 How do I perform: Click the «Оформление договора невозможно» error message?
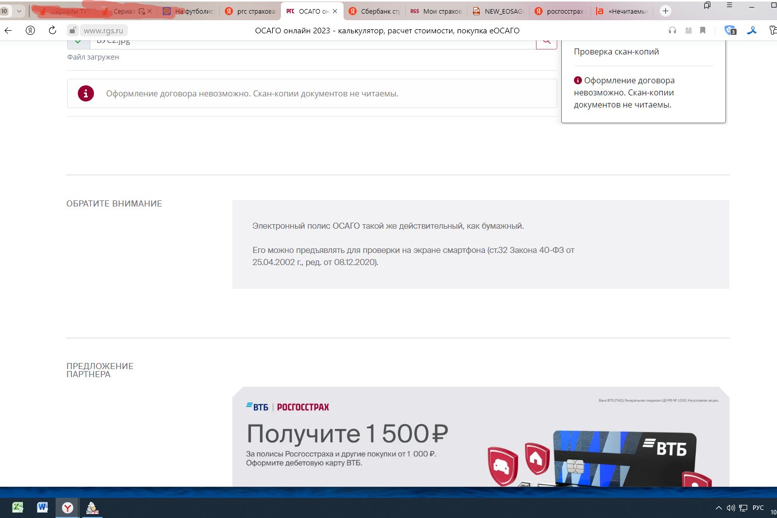click(x=252, y=93)
